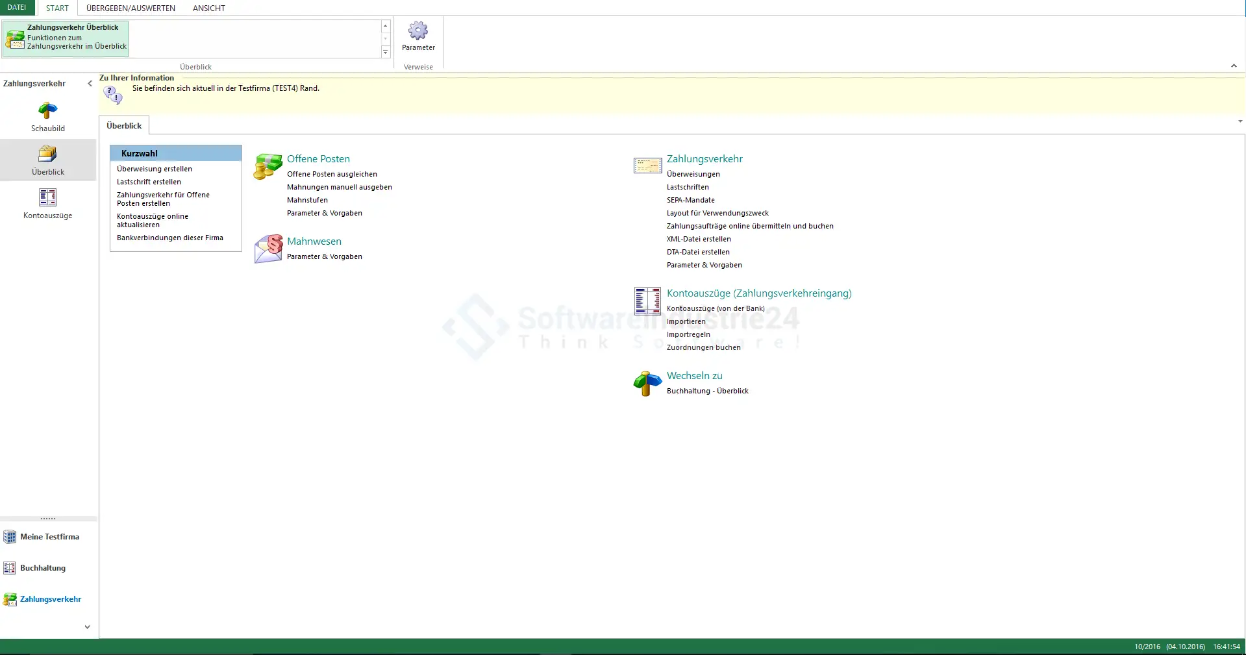Switch to Buchhaltung module in sidebar
This screenshot has width=1246, height=655.
42,568
